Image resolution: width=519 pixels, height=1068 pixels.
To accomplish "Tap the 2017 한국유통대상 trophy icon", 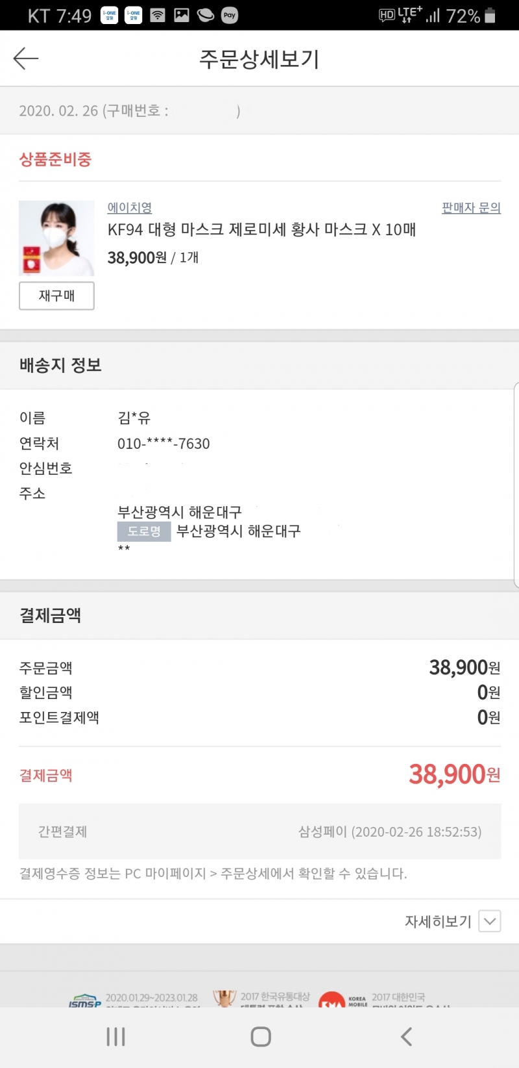I will pos(224,998).
